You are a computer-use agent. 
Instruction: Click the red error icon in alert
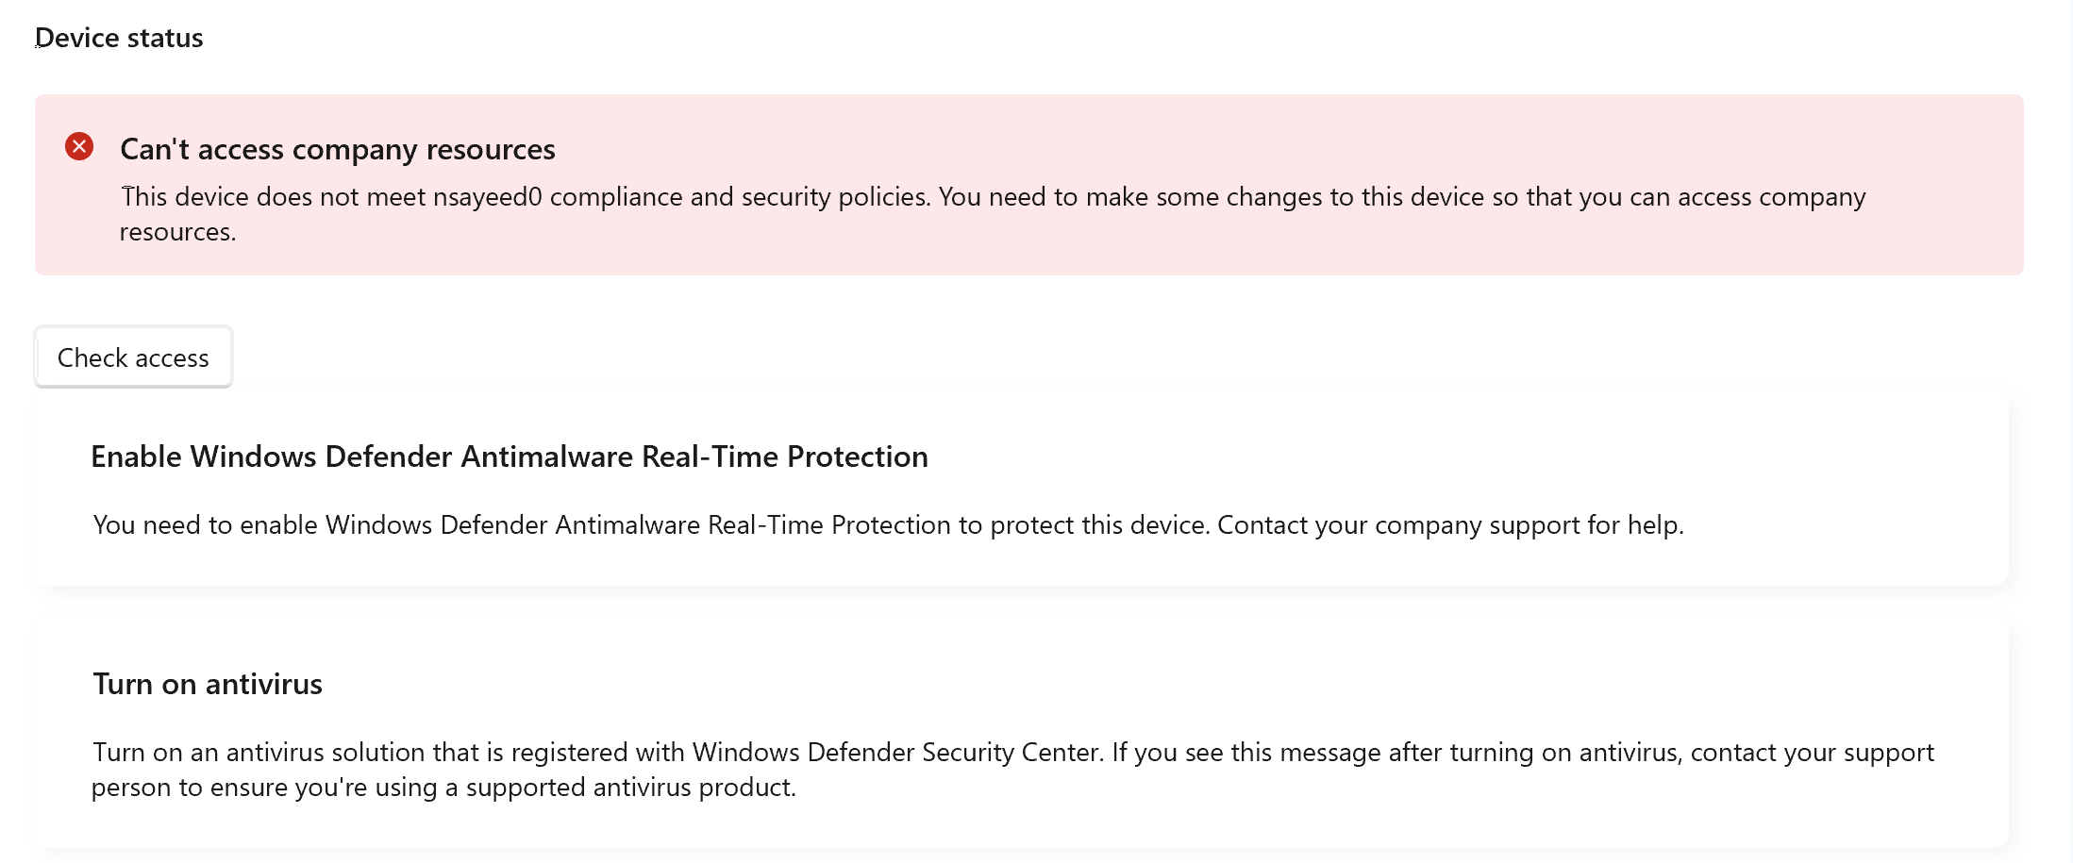(x=79, y=147)
